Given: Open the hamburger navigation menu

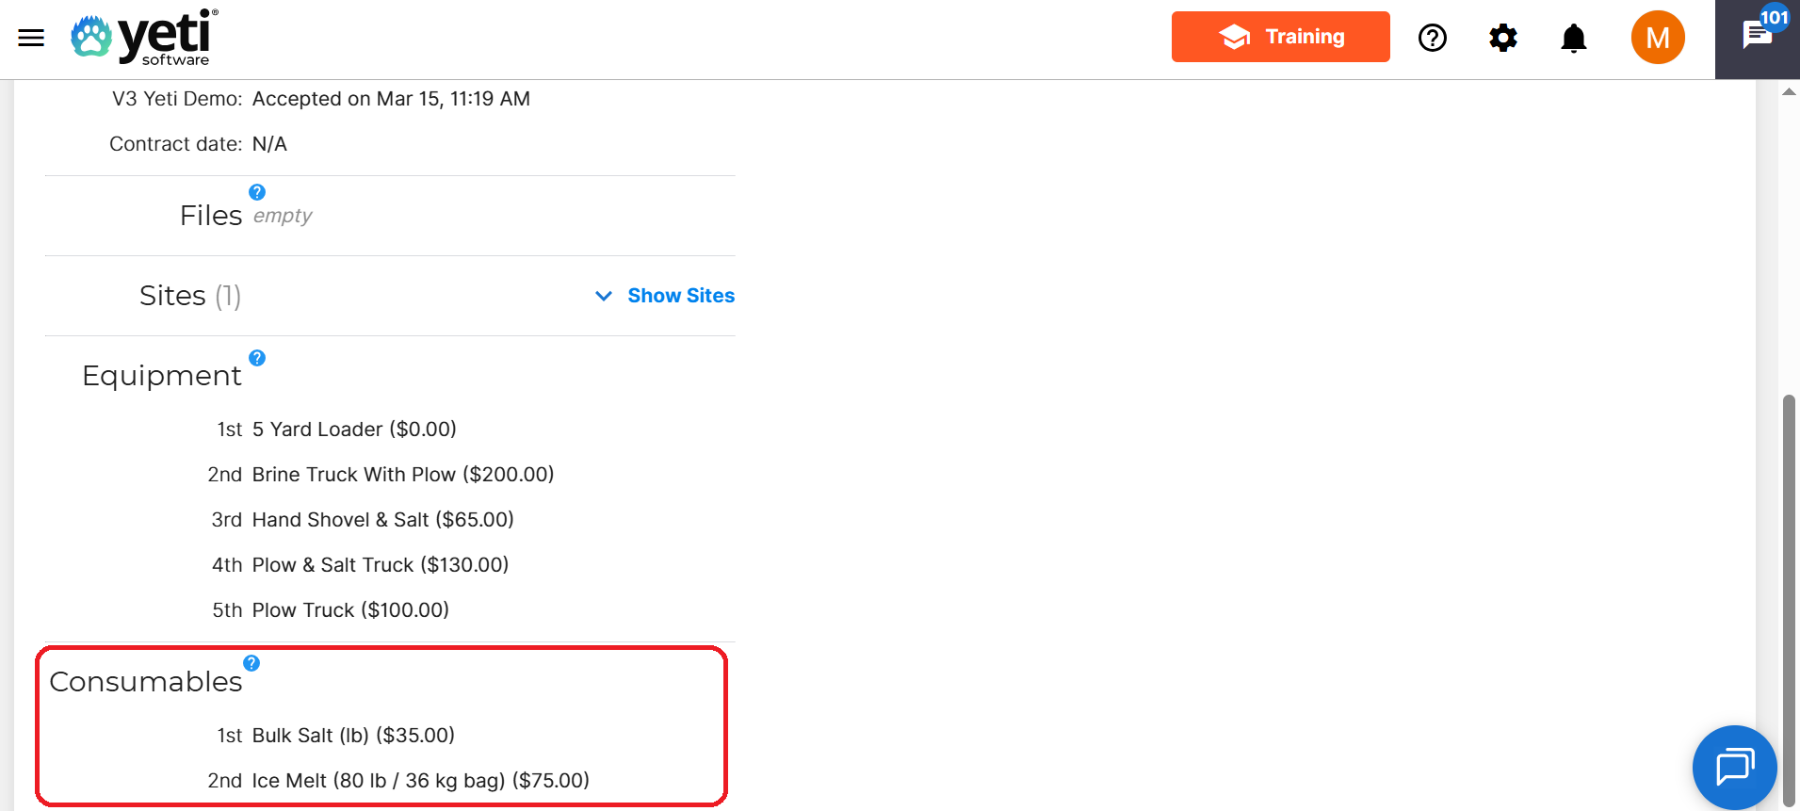Looking at the screenshot, I should [x=31, y=38].
